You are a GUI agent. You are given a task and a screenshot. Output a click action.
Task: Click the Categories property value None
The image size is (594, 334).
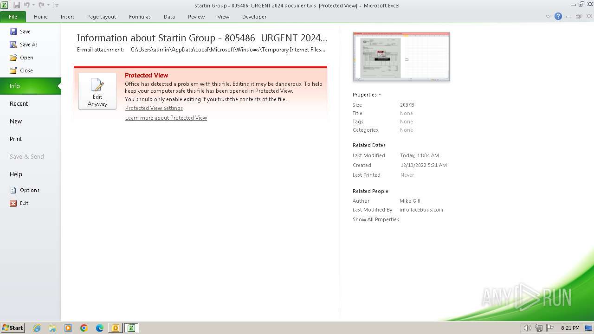click(x=407, y=130)
